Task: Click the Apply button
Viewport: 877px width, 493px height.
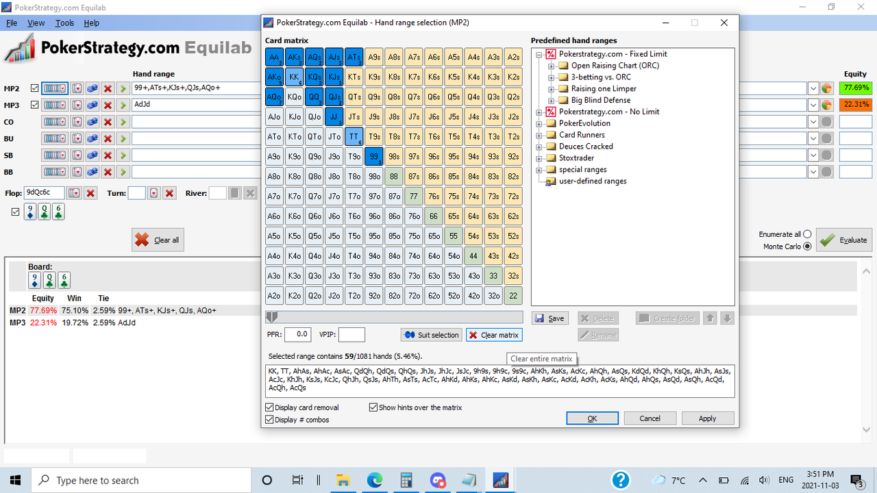Action: pyautogui.click(x=708, y=418)
